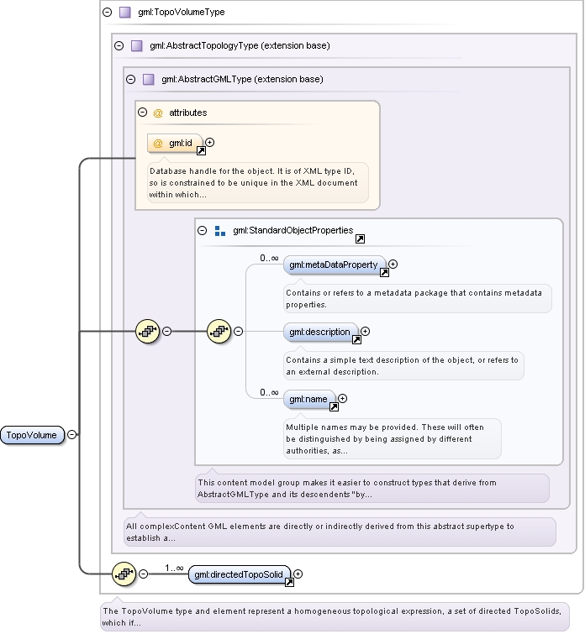Click the attributes header label
Viewport: 585px width, 634px height.
click(187, 113)
